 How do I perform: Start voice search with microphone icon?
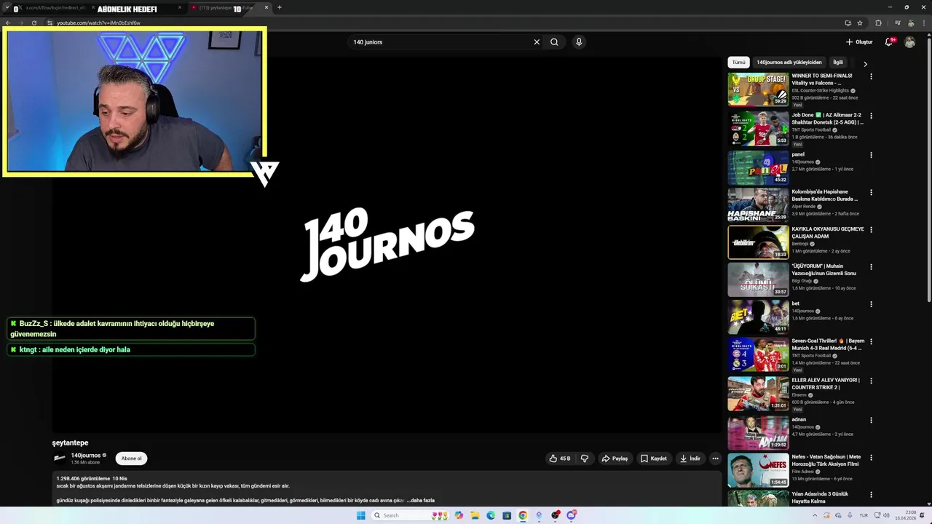tap(579, 42)
